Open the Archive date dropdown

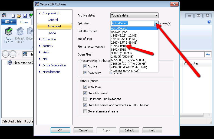coord(134,15)
